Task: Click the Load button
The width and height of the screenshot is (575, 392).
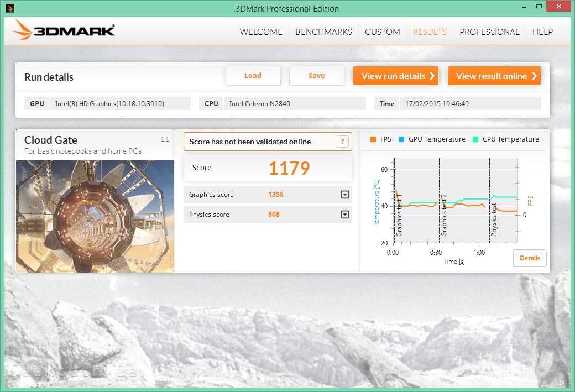Action: pyautogui.click(x=253, y=76)
